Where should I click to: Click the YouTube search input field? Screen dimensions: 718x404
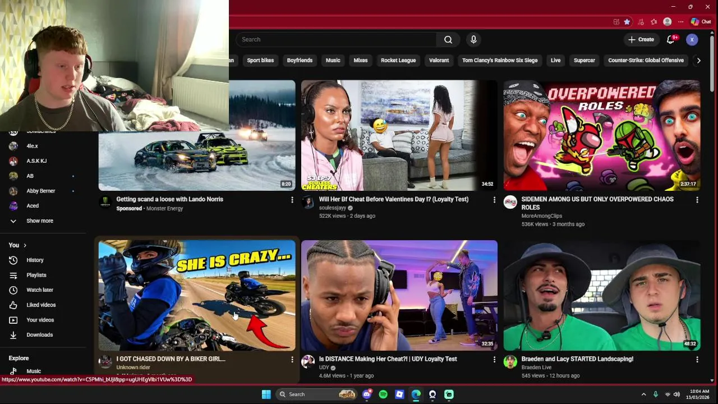[x=337, y=39]
